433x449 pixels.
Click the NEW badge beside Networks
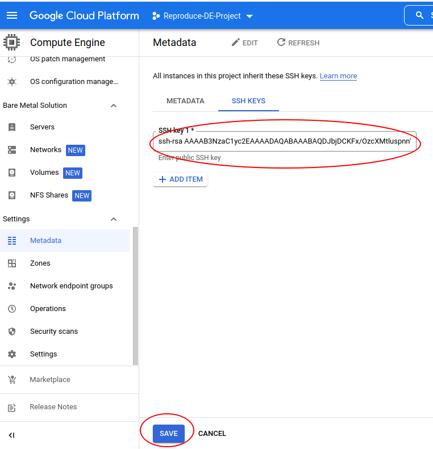[76, 150]
